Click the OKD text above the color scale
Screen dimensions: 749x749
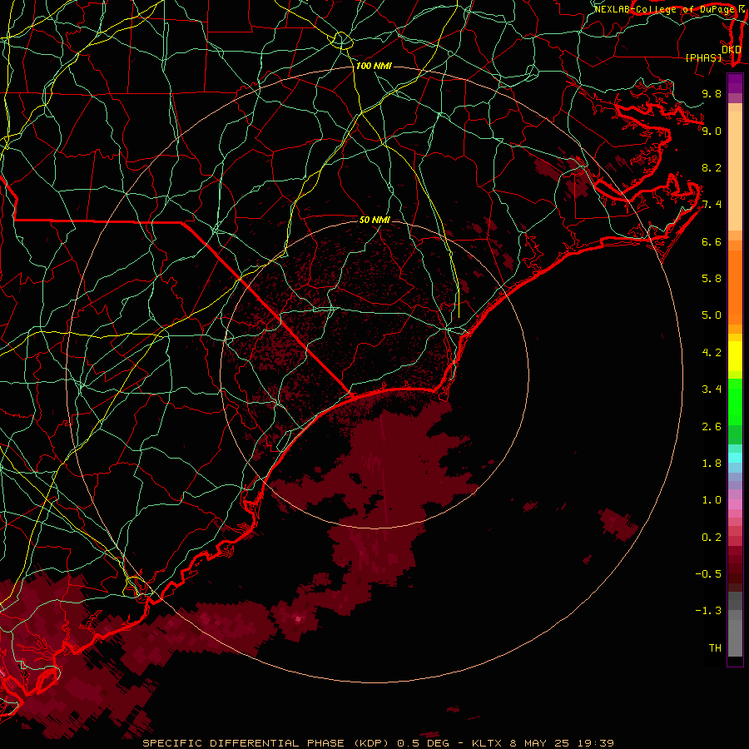tap(732, 49)
